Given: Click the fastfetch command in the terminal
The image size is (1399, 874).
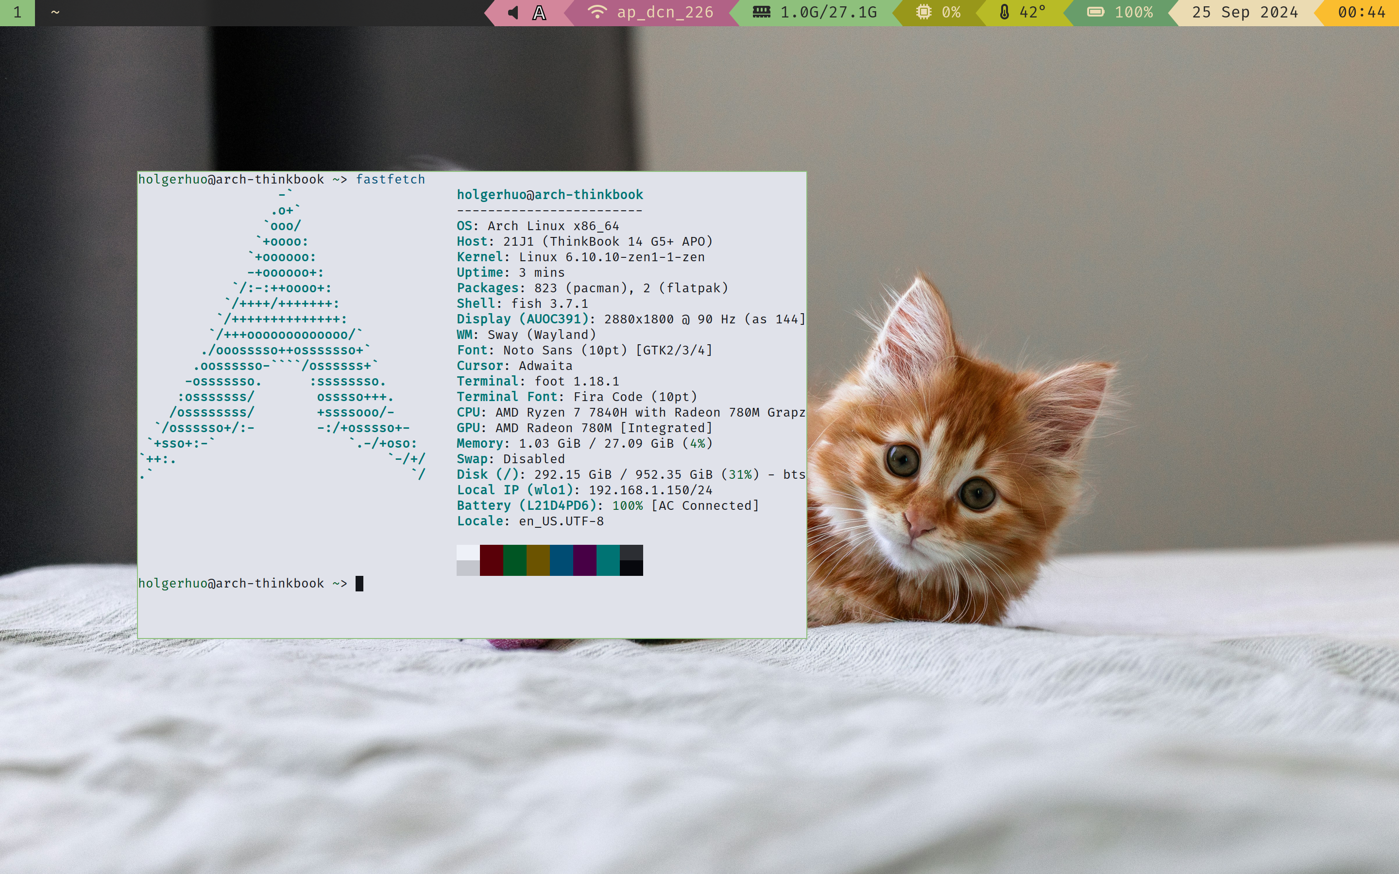Looking at the screenshot, I should (390, 179).
